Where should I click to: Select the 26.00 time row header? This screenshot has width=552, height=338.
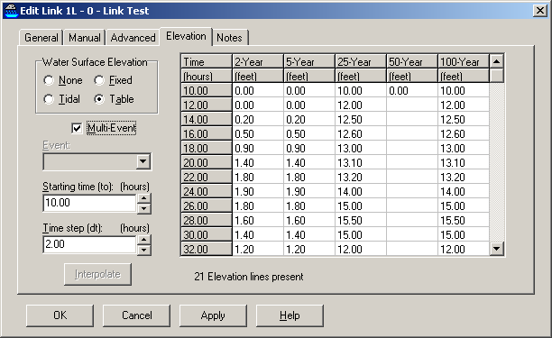point(207,206)
